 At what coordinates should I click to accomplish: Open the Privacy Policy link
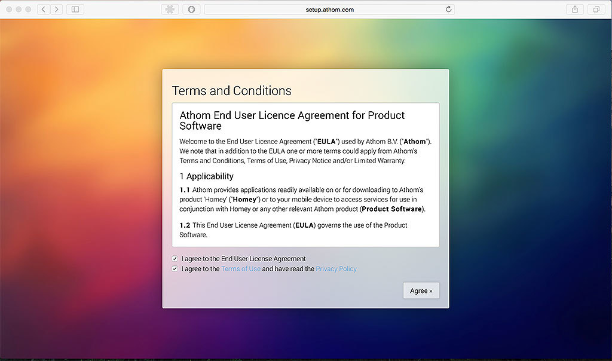(336, 268)
